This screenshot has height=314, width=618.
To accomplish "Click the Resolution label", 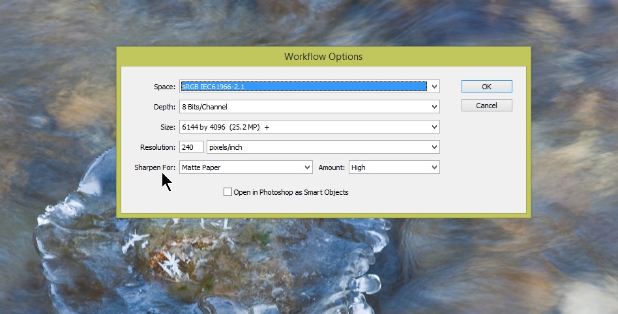I will click(158, 147).
